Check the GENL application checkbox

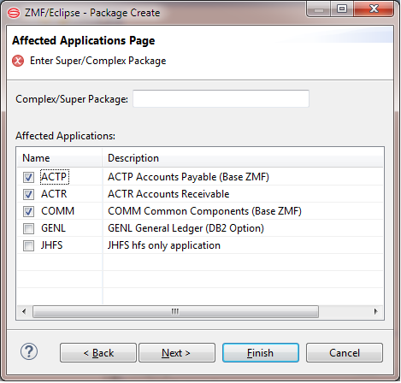(28, 228)
